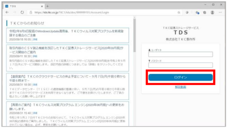Open 詳細 link for 2020/09/18 notice
228x129 pixels.
(35, 40)
